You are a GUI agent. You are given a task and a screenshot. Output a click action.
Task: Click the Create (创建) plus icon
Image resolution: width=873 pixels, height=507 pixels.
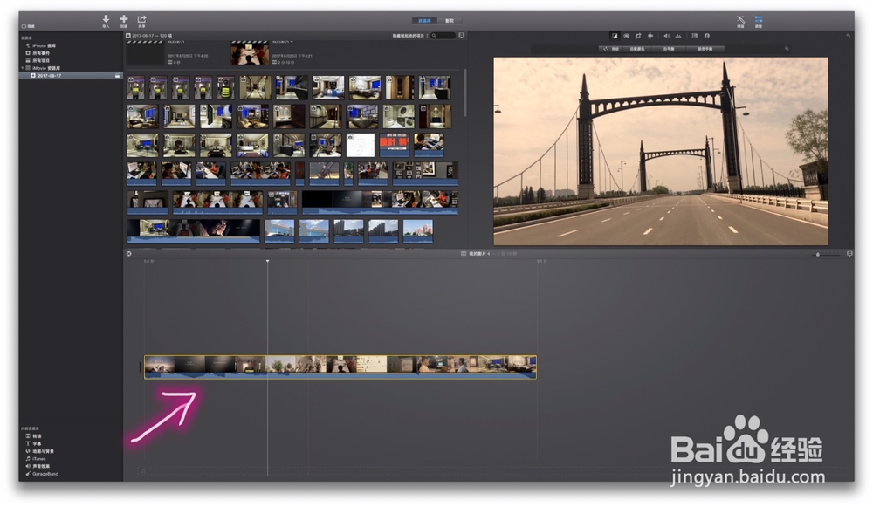point(124,19)
